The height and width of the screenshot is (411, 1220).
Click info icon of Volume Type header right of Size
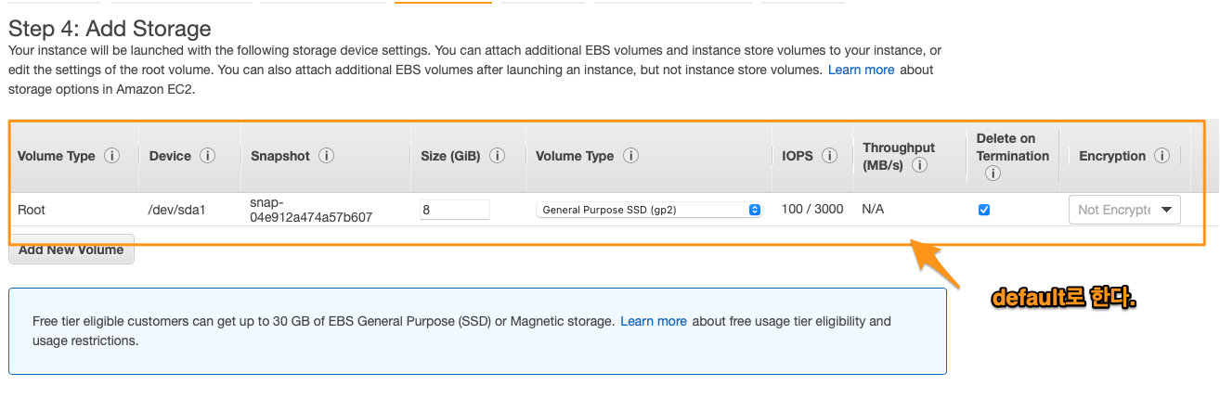(x=630, y=156)
